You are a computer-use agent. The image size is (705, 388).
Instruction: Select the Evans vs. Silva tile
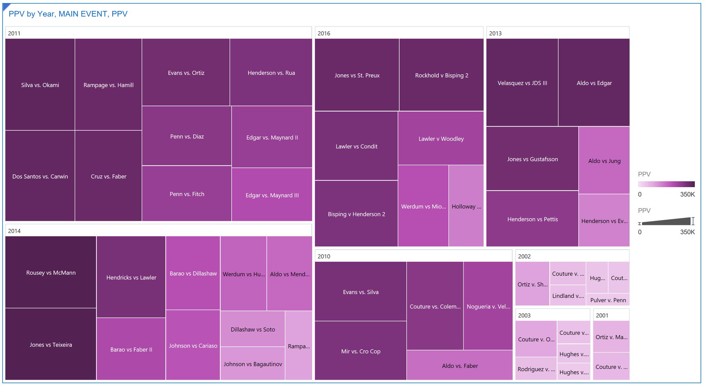(x=360, y=291)
